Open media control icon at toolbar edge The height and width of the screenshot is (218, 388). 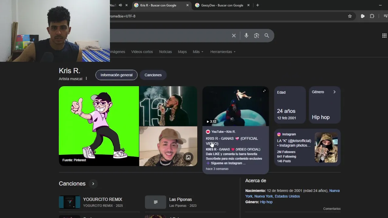coord(386,16)
